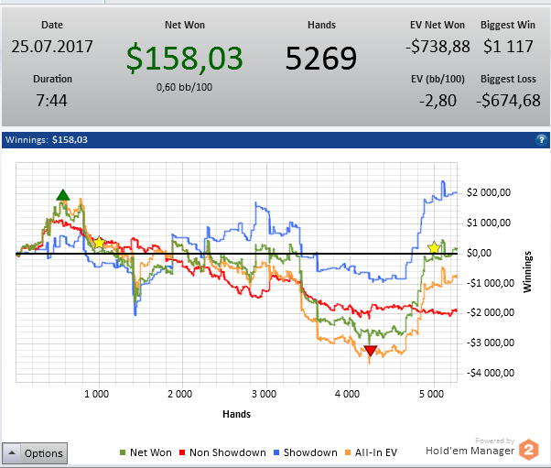Image resolution: width=551 pixels, height=468 pixels.
Task: Select the Non Showdown legend label
Action: (228, 452)
